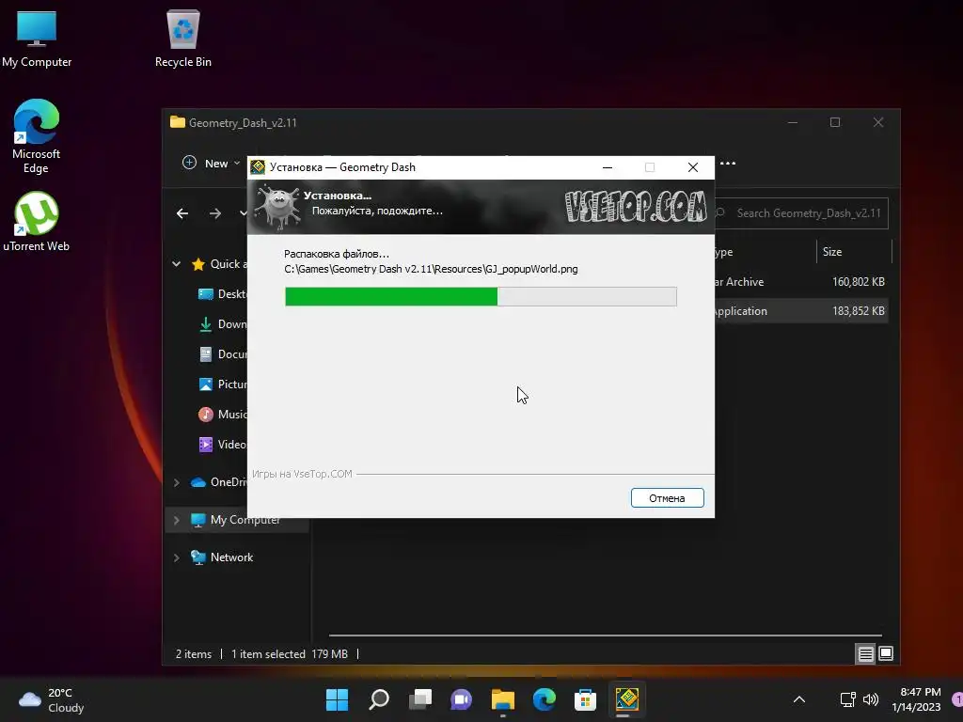
Task: Open Downloads folder in sidebar
Action: 222,324
